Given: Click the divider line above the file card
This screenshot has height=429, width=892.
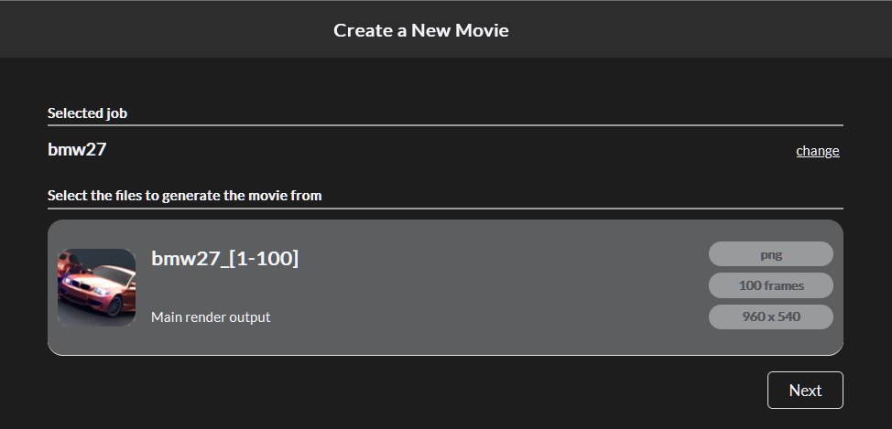Looking at the screenshot, I should [x=445, y=209].
